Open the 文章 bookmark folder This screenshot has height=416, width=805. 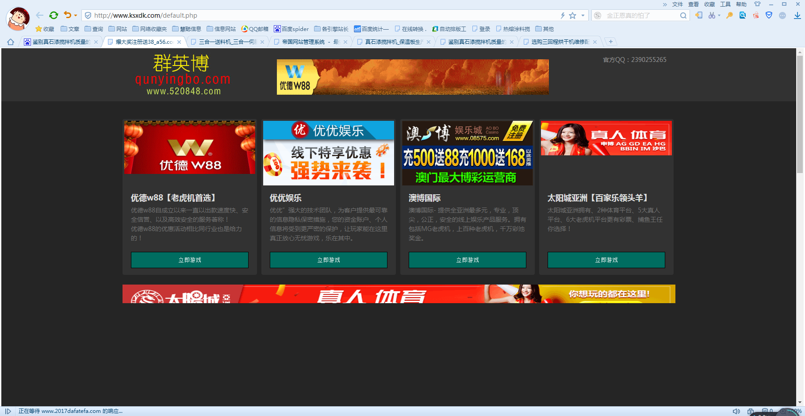pyautogui.click(x=70, y=29)
